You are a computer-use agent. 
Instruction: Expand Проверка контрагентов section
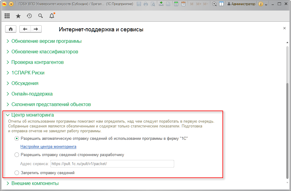click(37, 62)
